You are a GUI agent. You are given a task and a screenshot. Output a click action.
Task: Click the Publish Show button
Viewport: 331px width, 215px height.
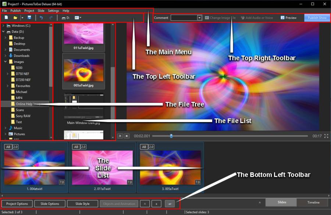pos(317,18)
